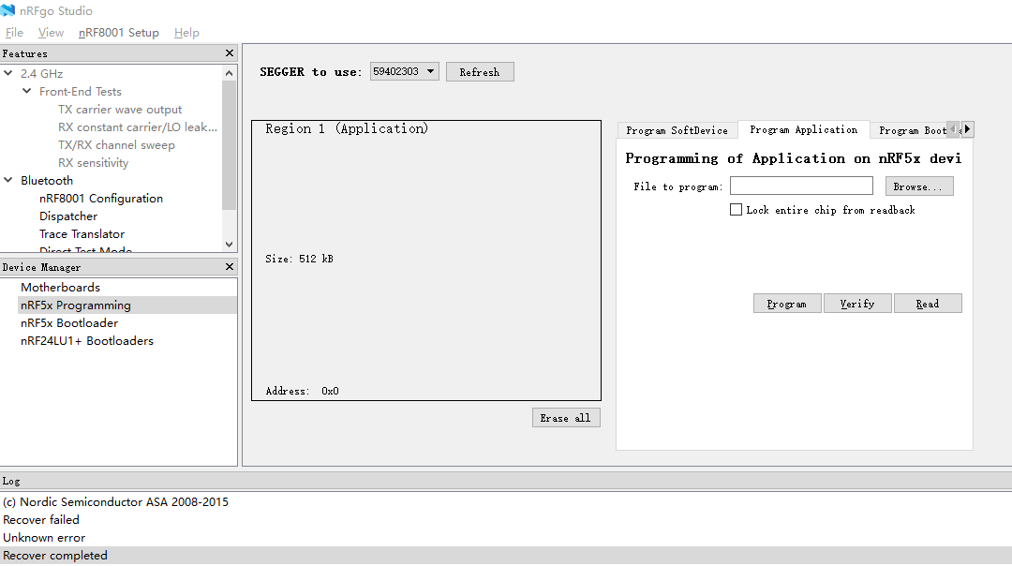Viewport: 1012px width, 566px height.
Task: Click the File to program field
Action: click(801, 186)
